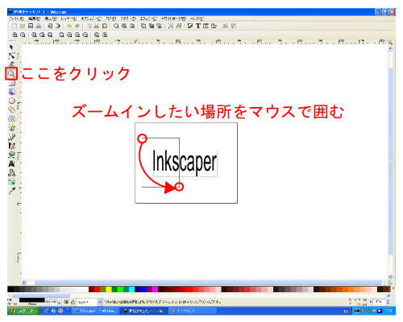The height and width of the screenshot is (322, 403).
Task: Print the document via printer icon
Action: [x=39, y=26]
